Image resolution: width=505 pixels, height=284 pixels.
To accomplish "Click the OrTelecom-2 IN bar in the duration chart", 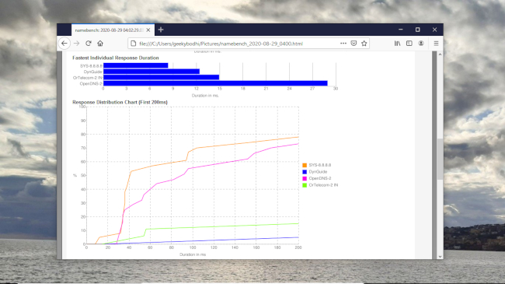I will [x=162, y=77].
